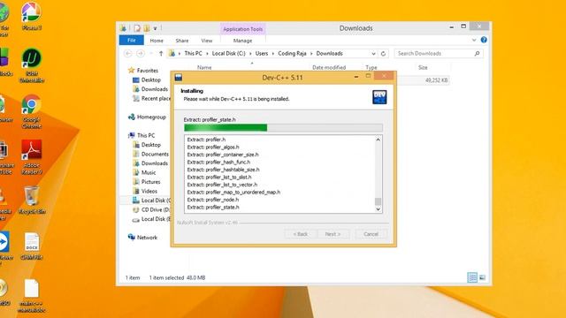Expand the address bar history dropdown
Image resolution: width=566 pixels, height=318 pixels.
pos(373,54)
